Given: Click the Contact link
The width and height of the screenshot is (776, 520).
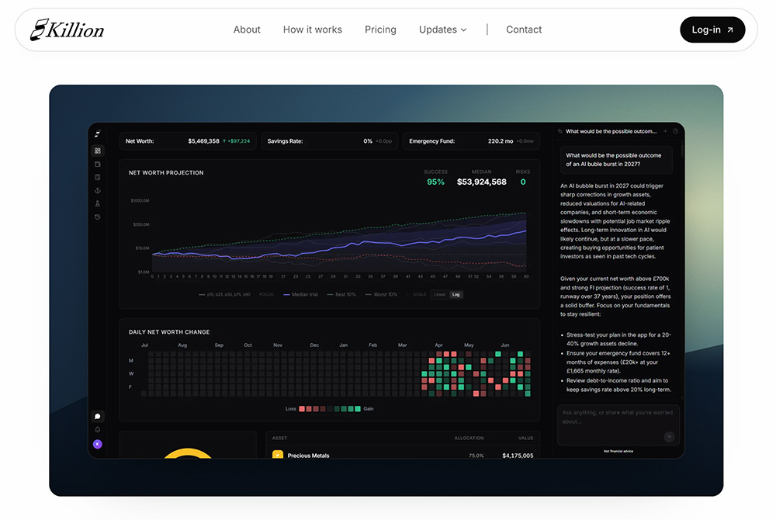Looking at the screenshot, I should click(524, 29).
